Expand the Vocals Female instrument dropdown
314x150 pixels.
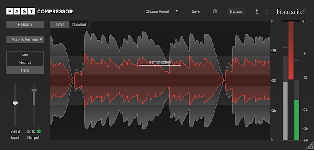pyautogui.click(x=25, y=39)
